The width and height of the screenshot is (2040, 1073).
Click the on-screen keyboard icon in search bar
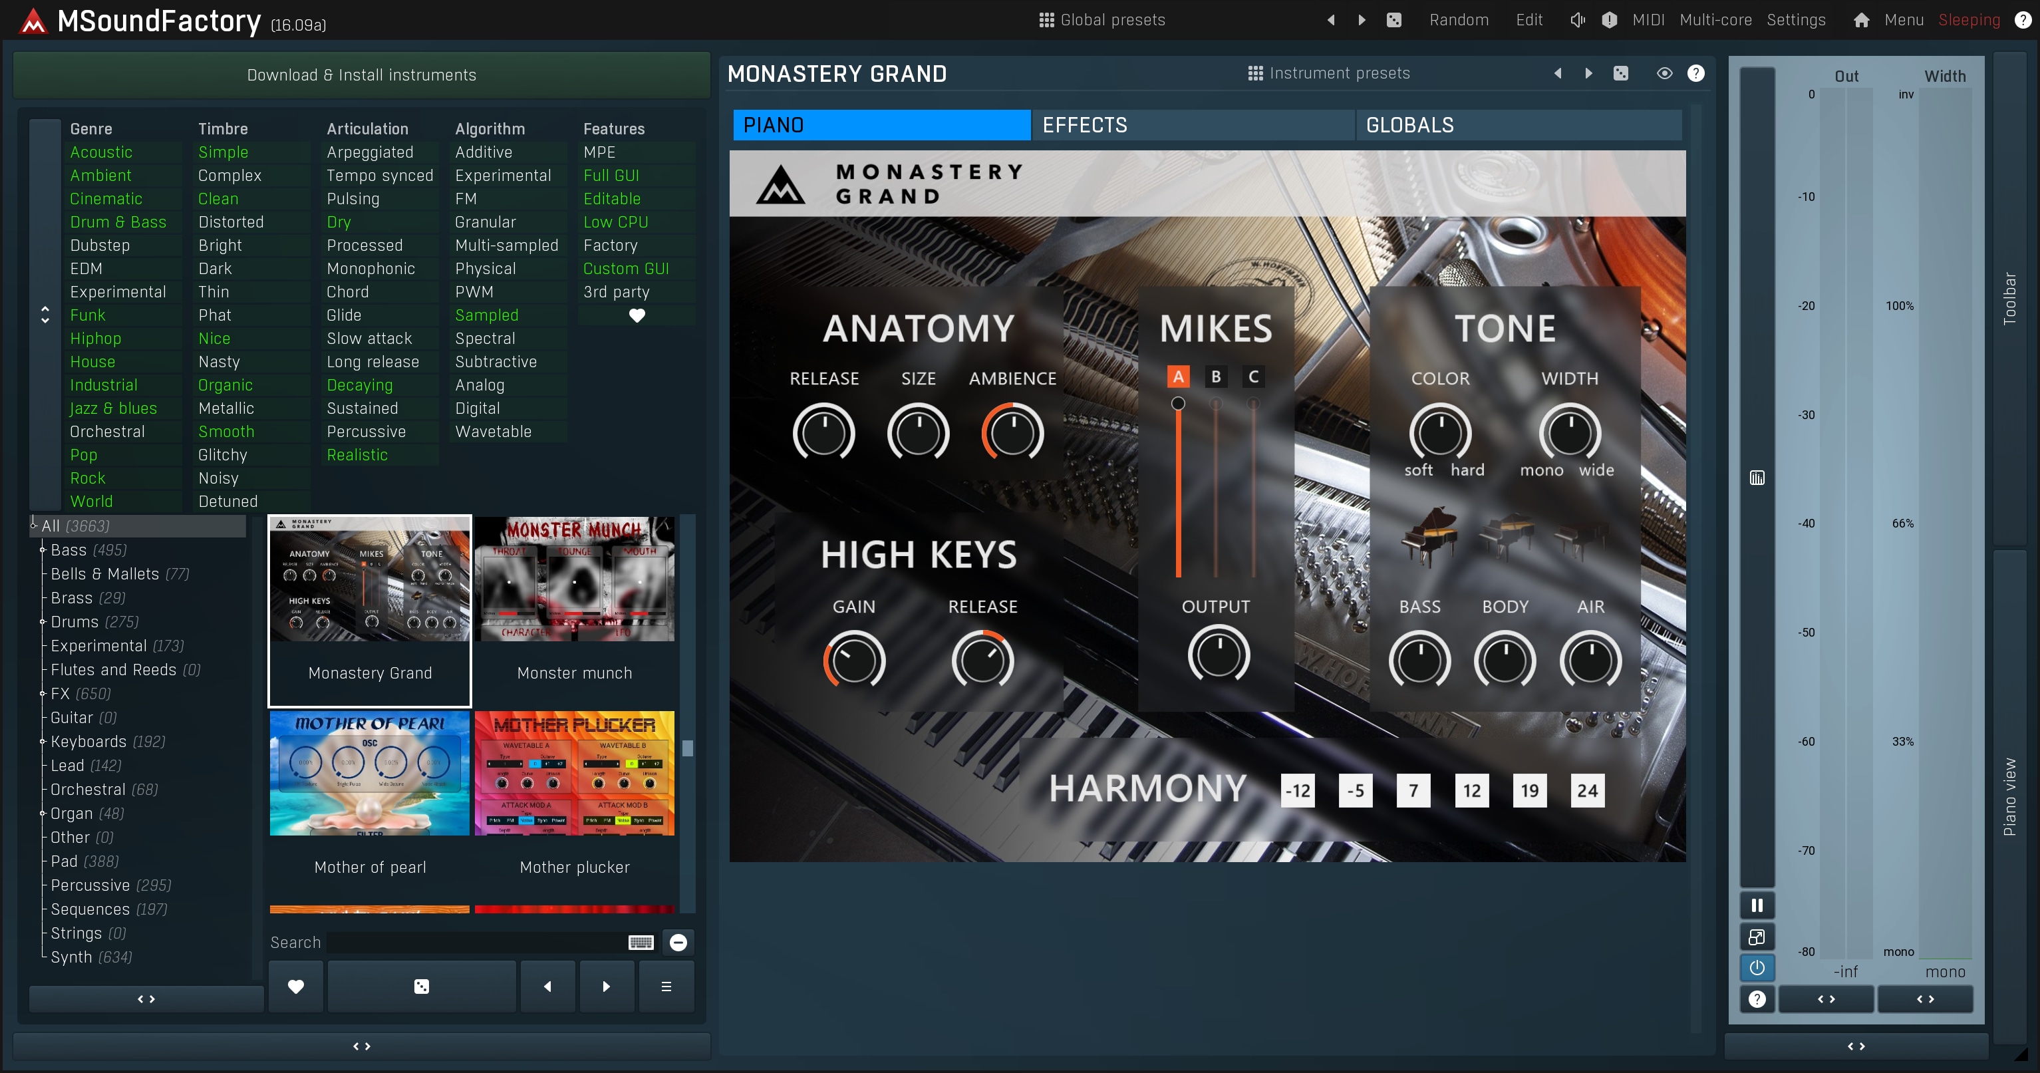641,941
